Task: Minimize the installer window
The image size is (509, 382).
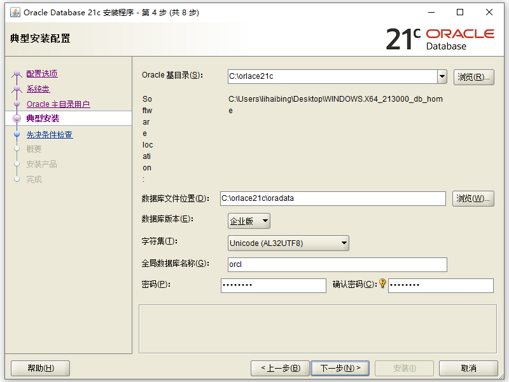Action: (x=431, y=12)
